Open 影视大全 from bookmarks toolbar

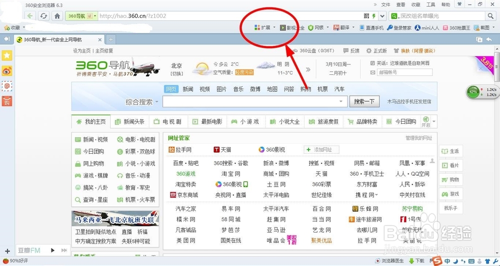click(x=292, y=27)
